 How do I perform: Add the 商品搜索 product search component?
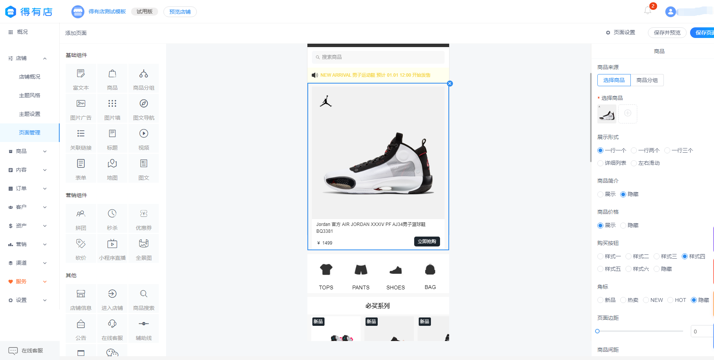click(144, 299)
